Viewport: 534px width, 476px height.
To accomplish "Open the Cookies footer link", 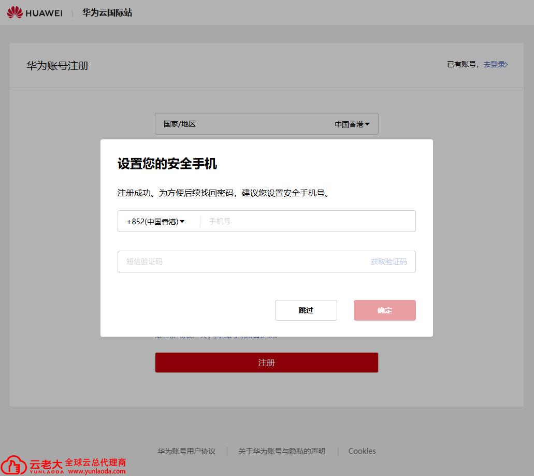I will pyautogui.click(x=362, y=451).
